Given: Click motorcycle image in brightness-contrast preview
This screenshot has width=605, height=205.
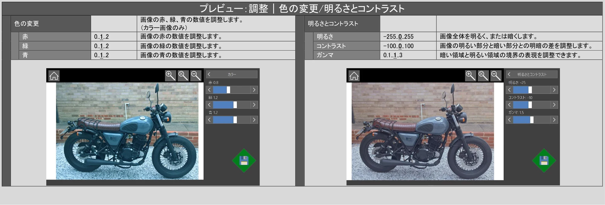Looking at the screenshot, I should (x=423, y=131).
